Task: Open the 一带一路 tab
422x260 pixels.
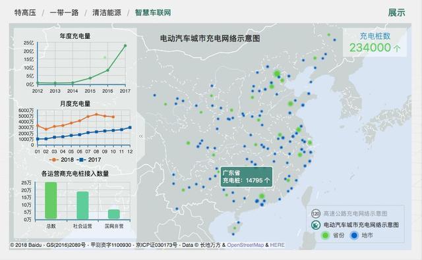Action: pos(64,13)
